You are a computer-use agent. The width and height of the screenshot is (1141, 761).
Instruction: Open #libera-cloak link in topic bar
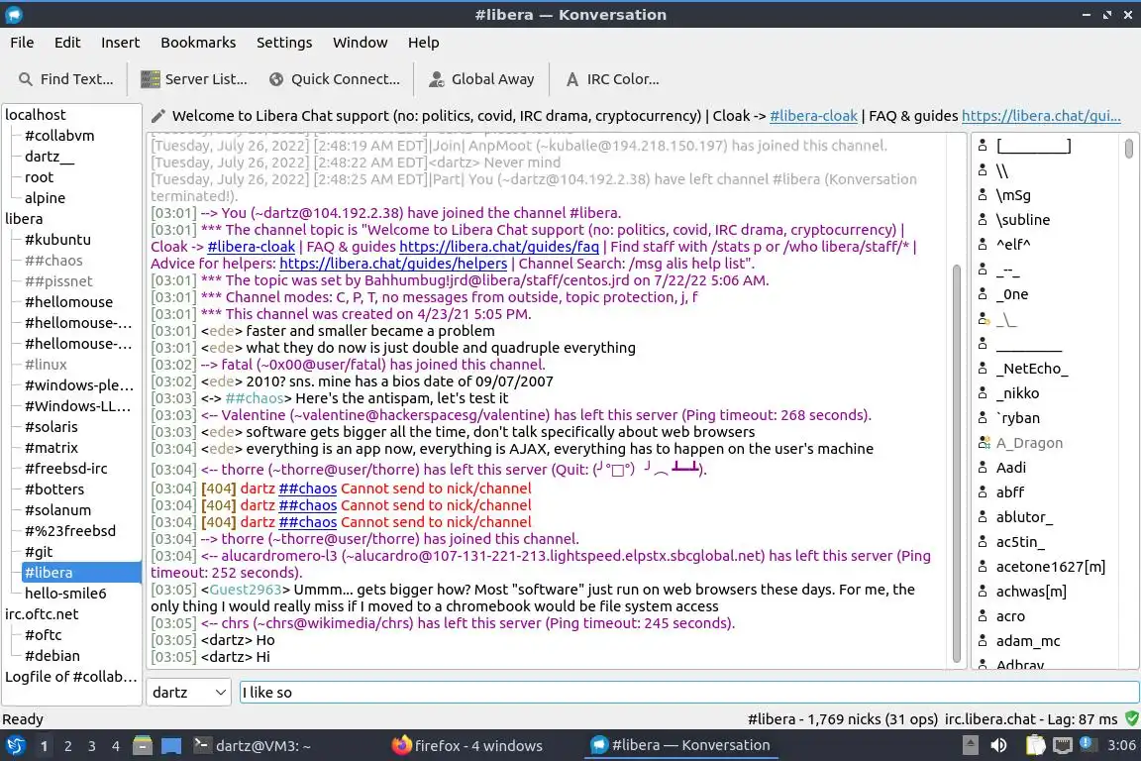point(813,116)
